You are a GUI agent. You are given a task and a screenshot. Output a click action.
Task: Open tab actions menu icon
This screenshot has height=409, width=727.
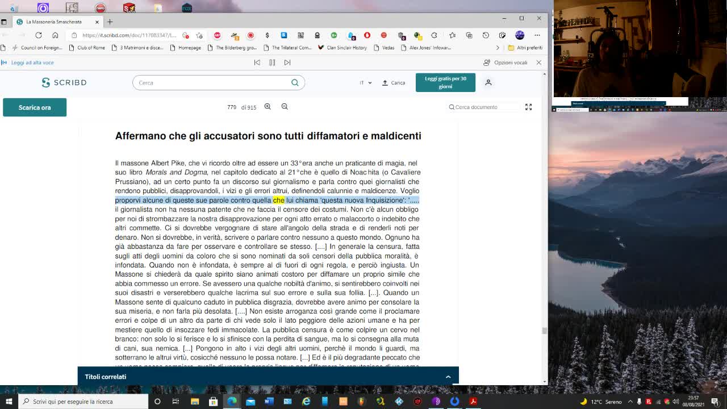pyautogui.click(x=4, y=22)
